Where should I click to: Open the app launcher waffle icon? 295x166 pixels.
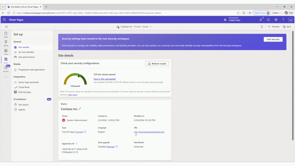click(x=4, y=20)
